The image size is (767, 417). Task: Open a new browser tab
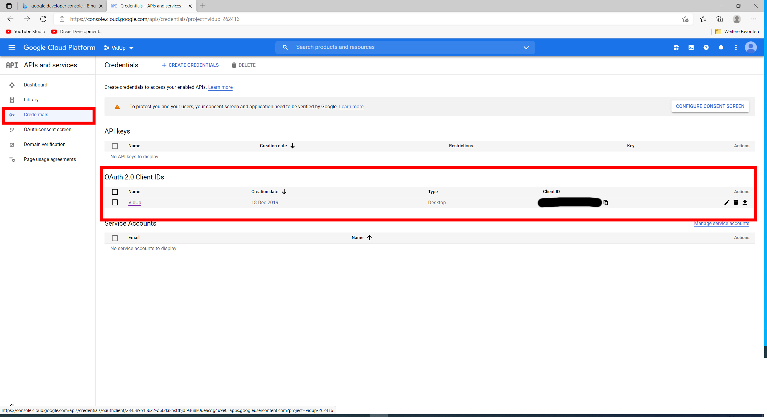point(203,6)
